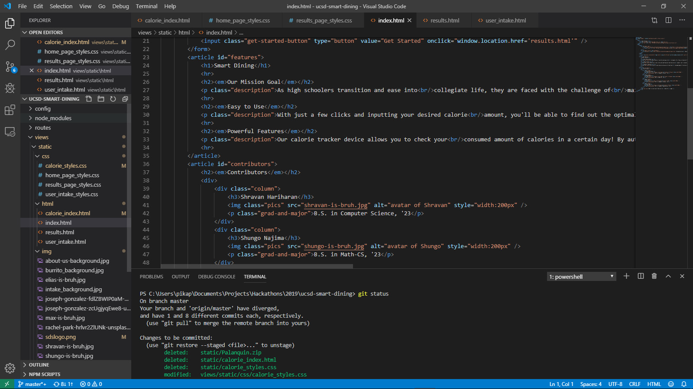Open the Terminal menu
693x389 pixels.
click(146, 6)
